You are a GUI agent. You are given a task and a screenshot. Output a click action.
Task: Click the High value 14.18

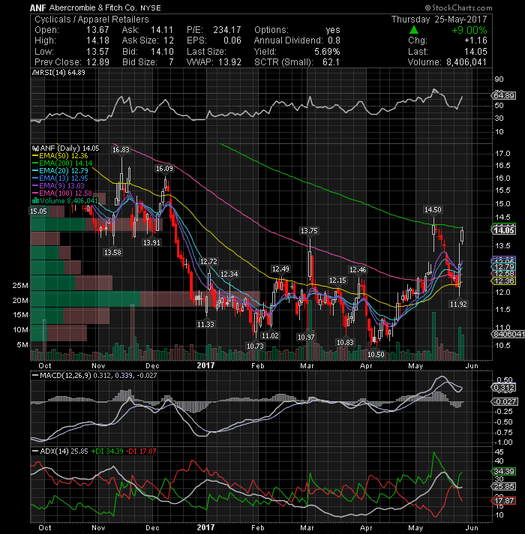97,40
